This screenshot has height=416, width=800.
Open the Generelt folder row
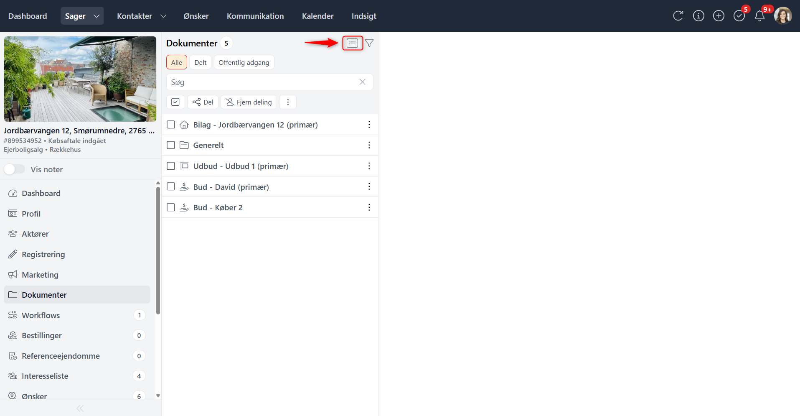click(x=270, y=145)
